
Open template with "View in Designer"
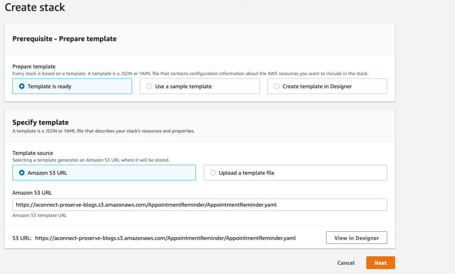(x=356, y=238)
